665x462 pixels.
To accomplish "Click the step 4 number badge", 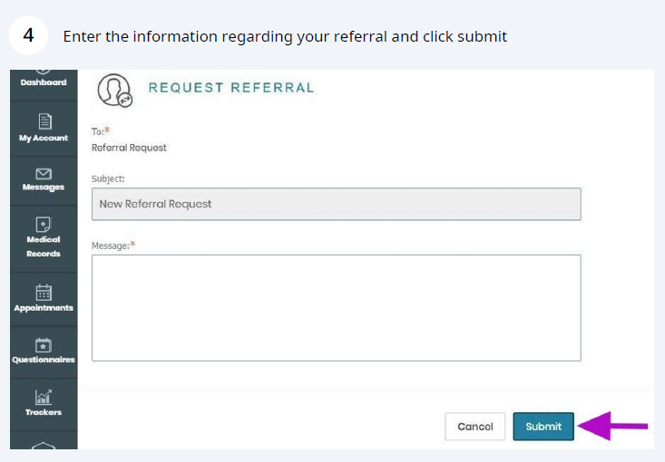I will point(29,36).
